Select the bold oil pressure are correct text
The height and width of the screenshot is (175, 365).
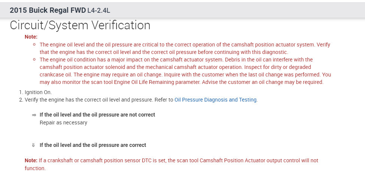[x=93, y=145]
